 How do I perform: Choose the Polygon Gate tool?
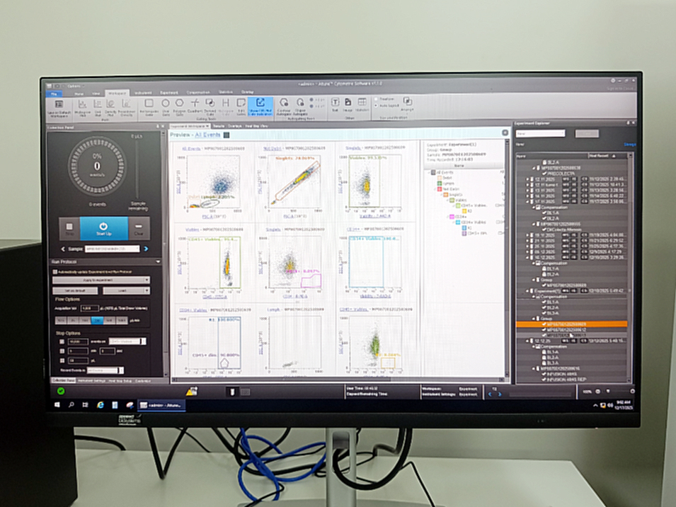pos(179,105)
